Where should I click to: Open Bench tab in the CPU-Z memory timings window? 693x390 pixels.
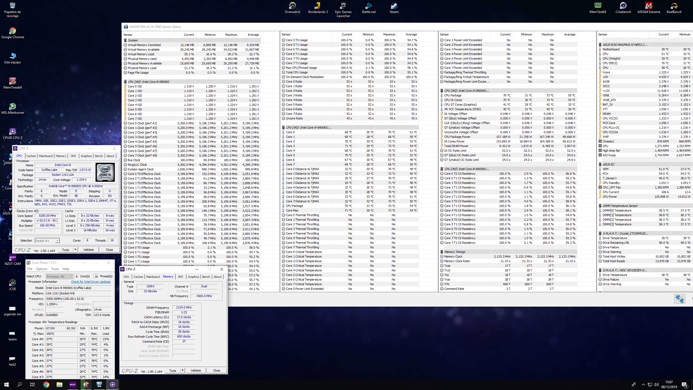[x=206, y=277]
